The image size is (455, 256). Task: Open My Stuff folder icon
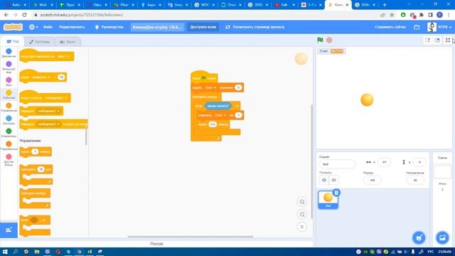(x=417, y=27)
